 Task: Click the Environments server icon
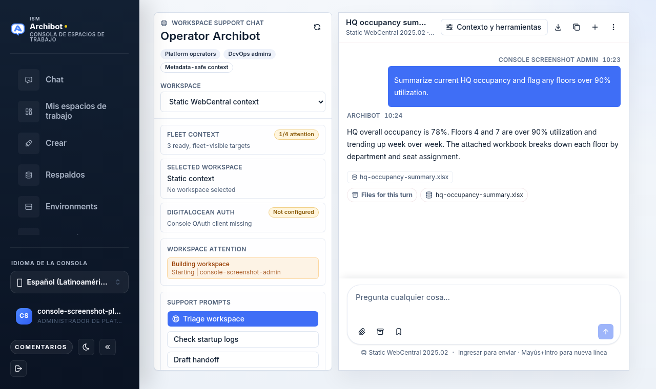(x=29, y=207)
